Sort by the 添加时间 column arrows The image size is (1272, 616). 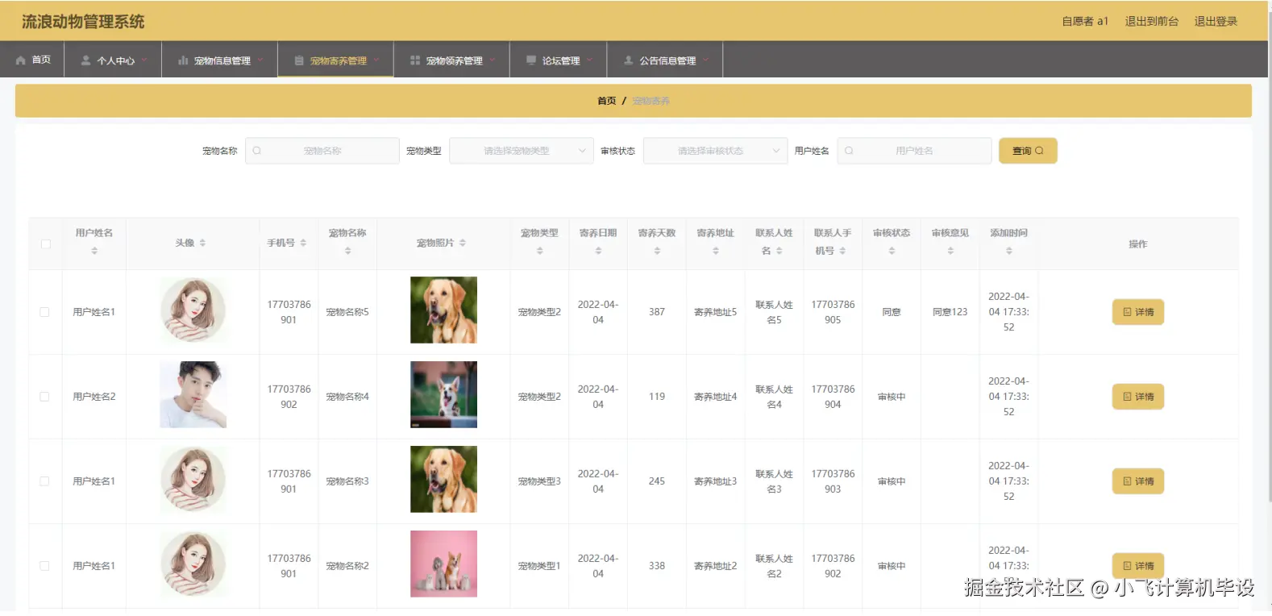click(1009, 251)
